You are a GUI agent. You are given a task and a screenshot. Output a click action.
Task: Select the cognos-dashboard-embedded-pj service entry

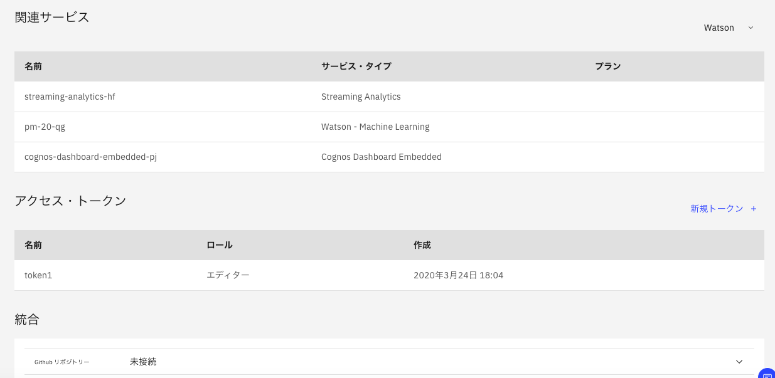(90, 157)
